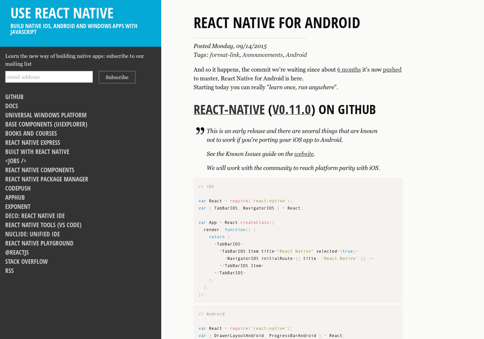The width and height of the screenshot is (484, 339).
Task: Go to React Native Components
Action: (x=40, y=170)
